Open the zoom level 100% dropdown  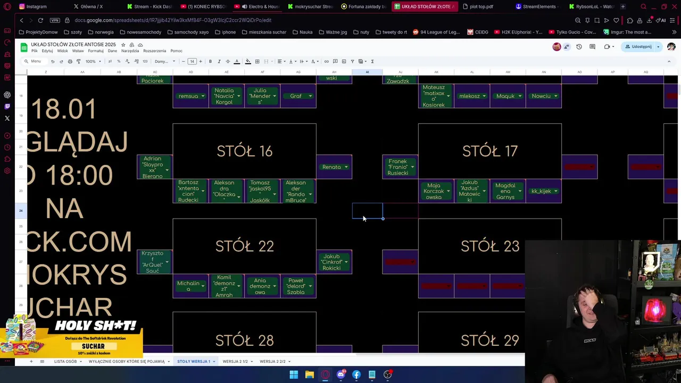click(93, 61)
